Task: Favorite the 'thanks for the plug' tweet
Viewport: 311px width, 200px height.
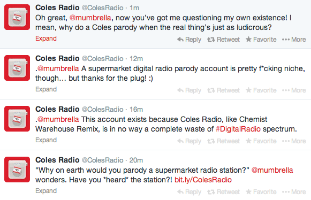Action: [x=261, y=90]
